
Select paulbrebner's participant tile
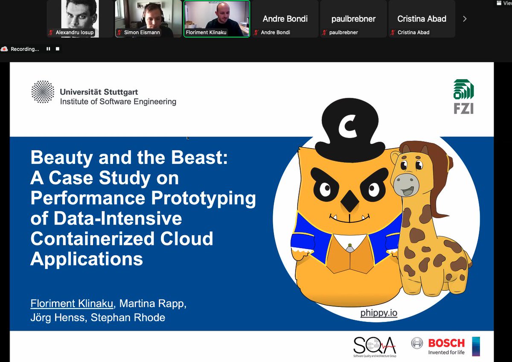click(x=353, y=18)
